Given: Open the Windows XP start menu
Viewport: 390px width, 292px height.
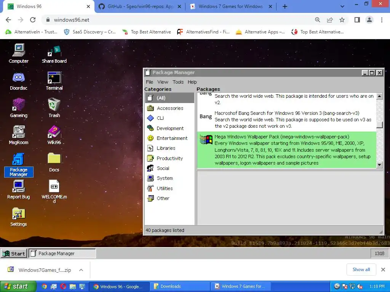Looking at the screenshot, I should (18, 287).
